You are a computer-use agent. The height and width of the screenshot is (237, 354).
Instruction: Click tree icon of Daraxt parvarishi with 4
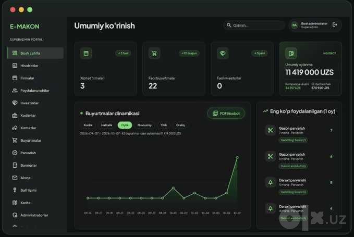pyautogui.click(x=271, y=208)
